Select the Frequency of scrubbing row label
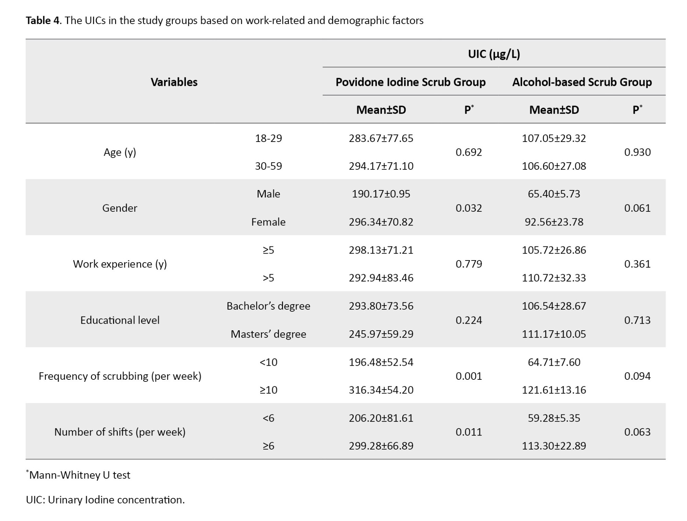This screenshot has height=521, width=687. click(x=120, y=376)
